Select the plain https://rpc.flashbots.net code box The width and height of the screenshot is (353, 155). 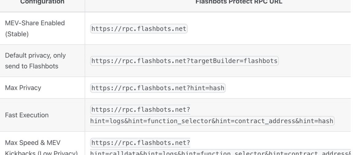[139, 29]
